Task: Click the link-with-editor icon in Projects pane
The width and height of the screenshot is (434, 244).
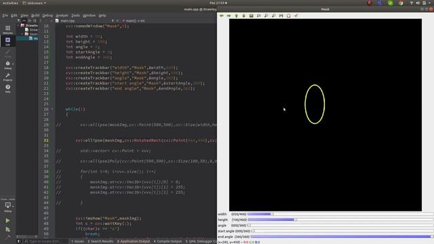Action: 24,21
